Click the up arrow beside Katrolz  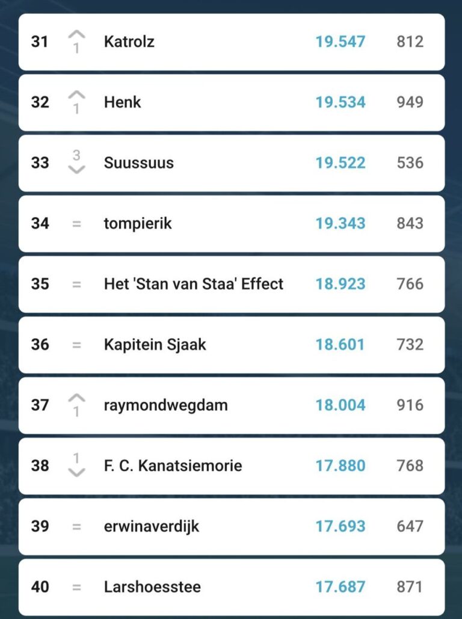[76, 35]
